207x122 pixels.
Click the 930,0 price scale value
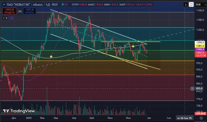tap(199, 70)
